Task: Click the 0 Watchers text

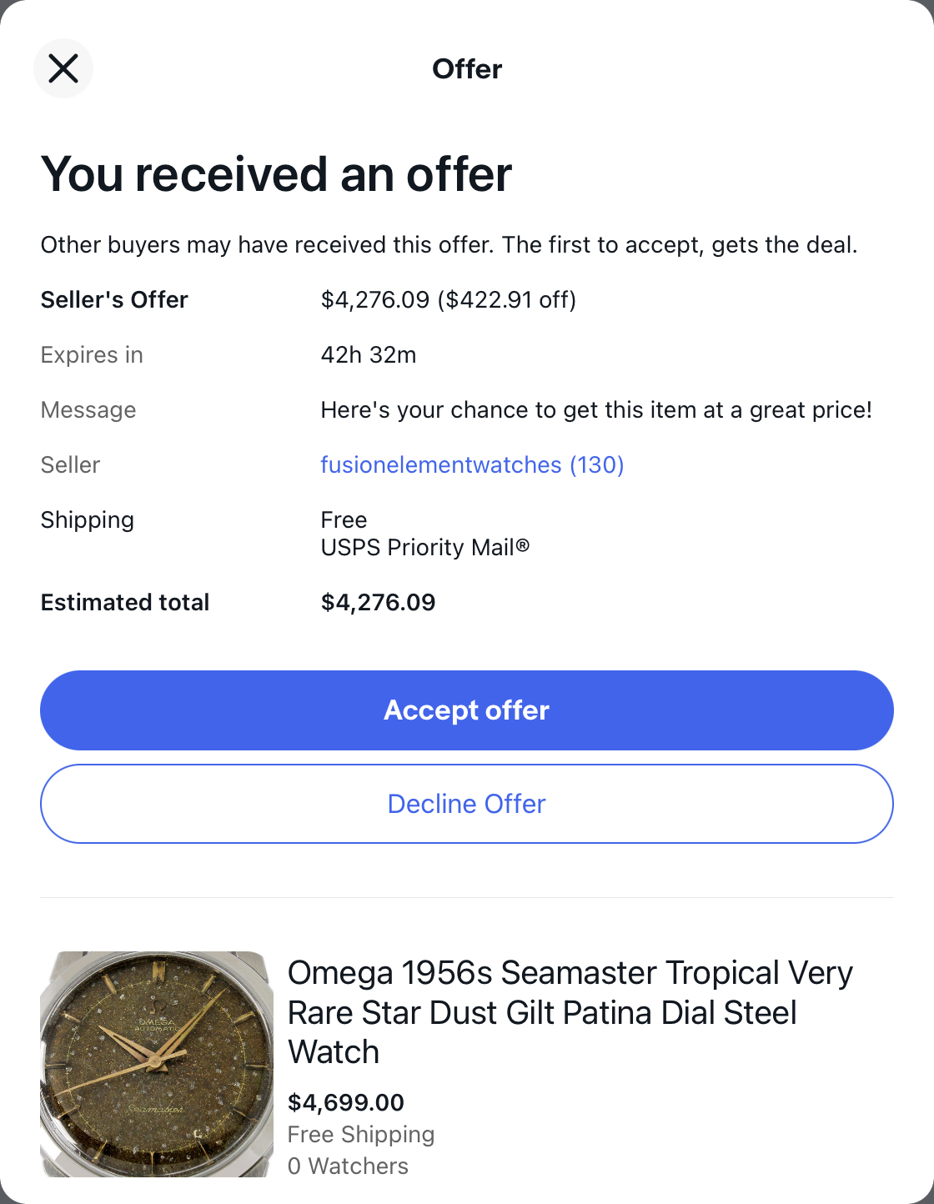Action: pyautogui.click(x=348, y=1166)
